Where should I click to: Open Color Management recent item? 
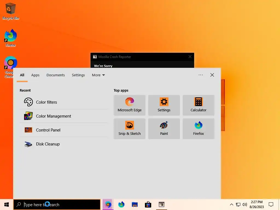pyautogui.click(x=63, y=116)
